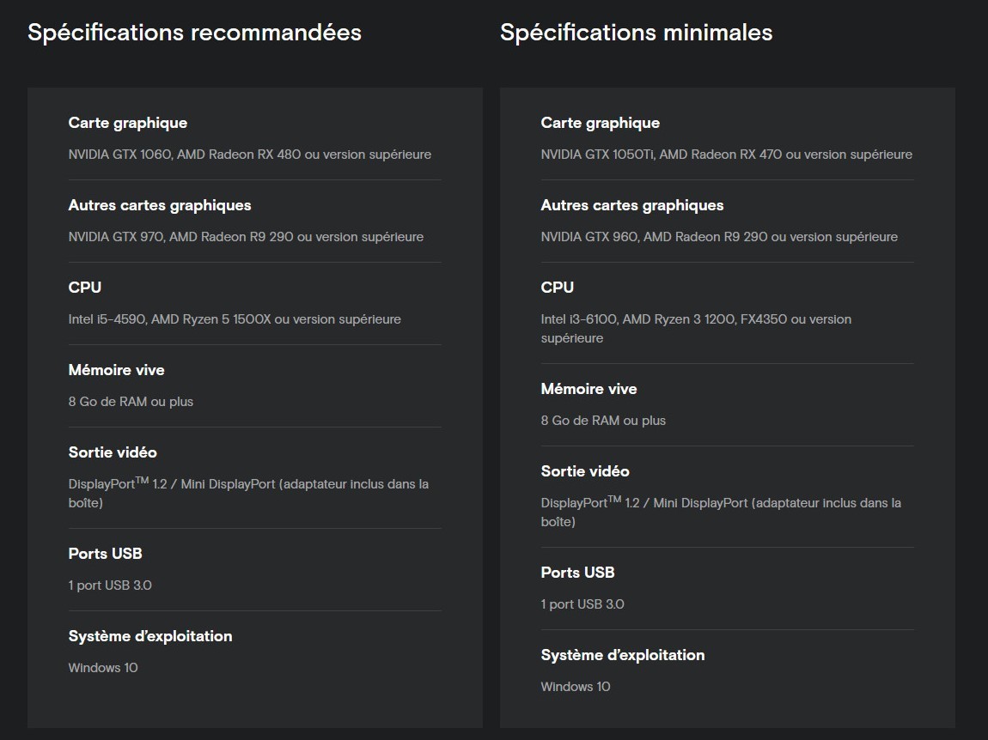Image resolution: width=988 pixels, height=740 pixels.
Task: Click 'CPU' label in the minimum specs column
Action: pos(557,288)
